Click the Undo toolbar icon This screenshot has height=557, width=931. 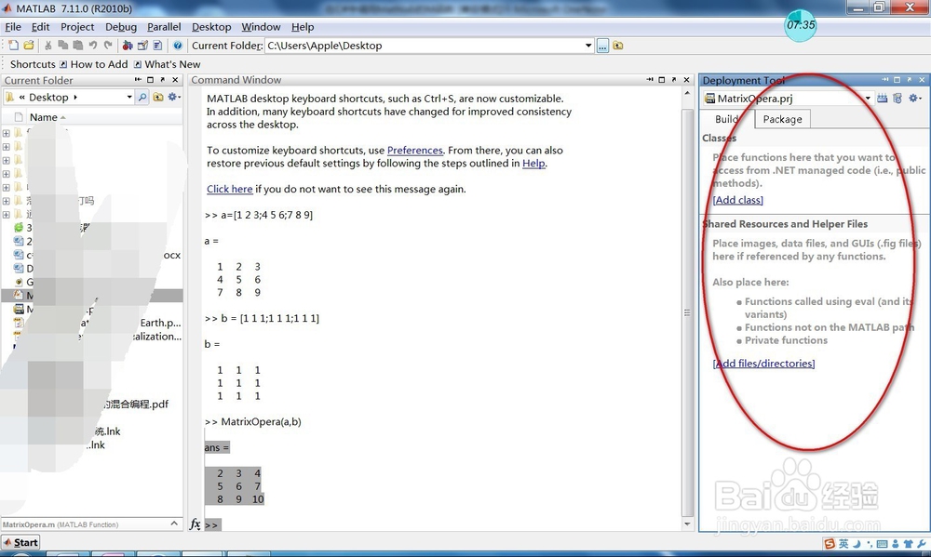[x=92, y=45]
